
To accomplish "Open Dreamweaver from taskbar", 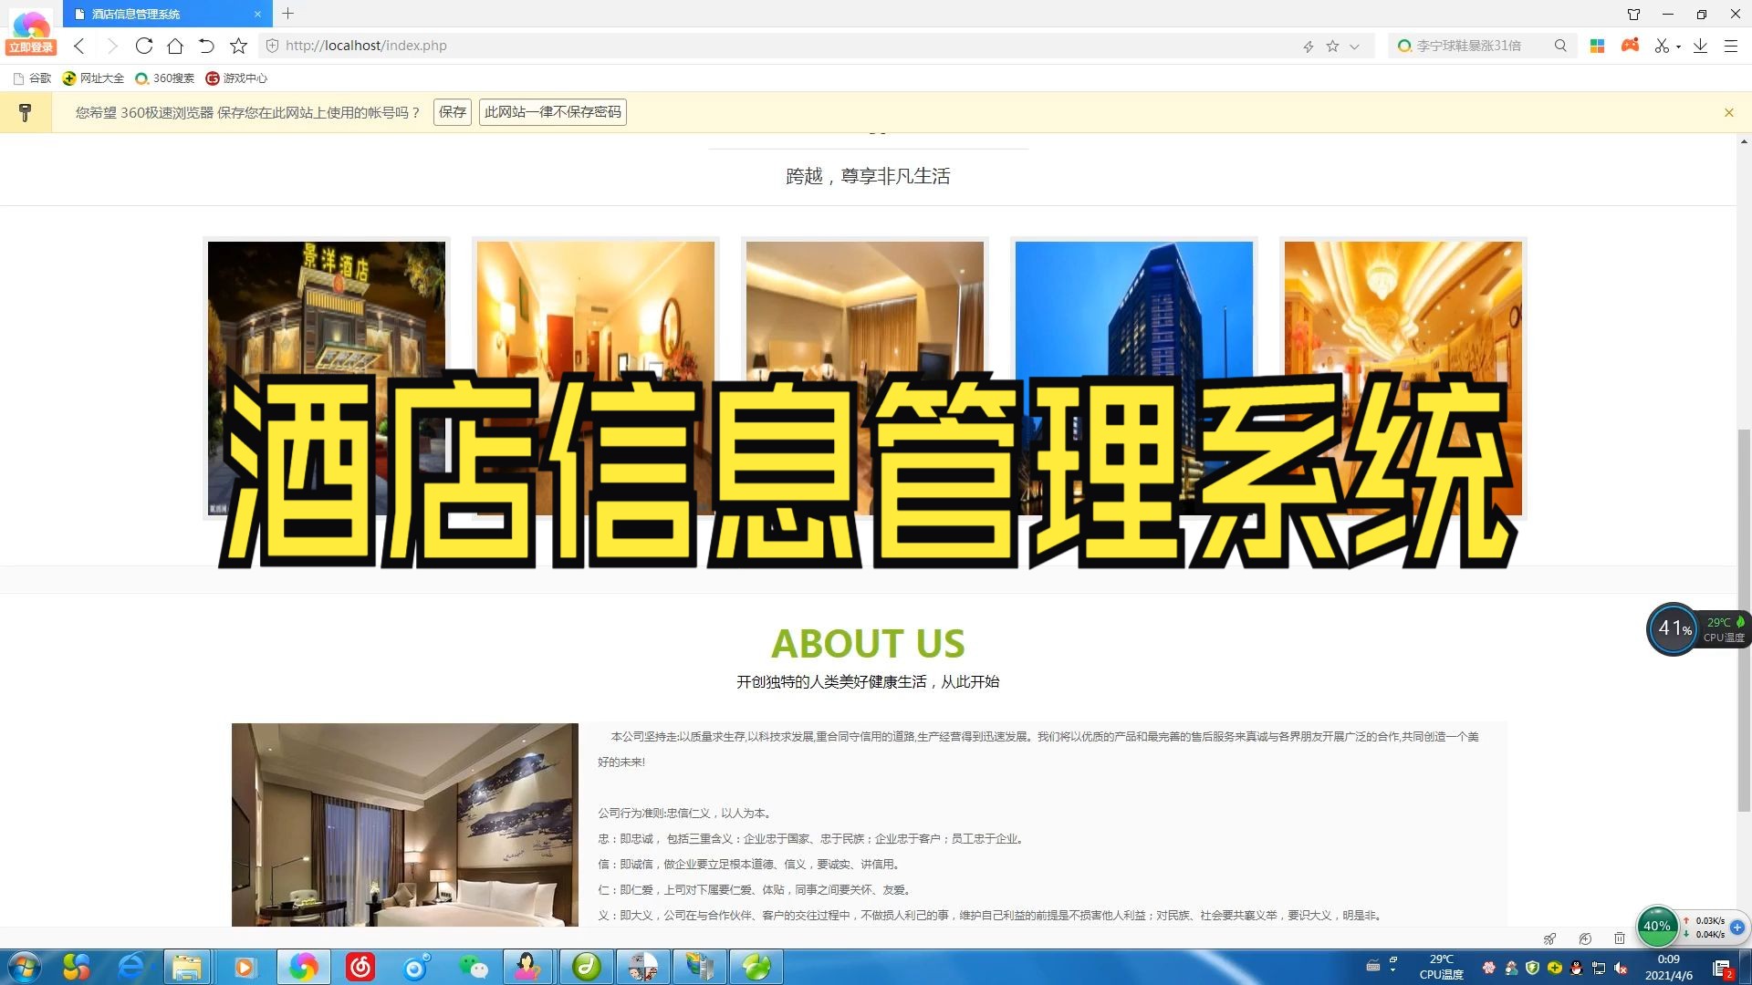I will coord(586,967).
